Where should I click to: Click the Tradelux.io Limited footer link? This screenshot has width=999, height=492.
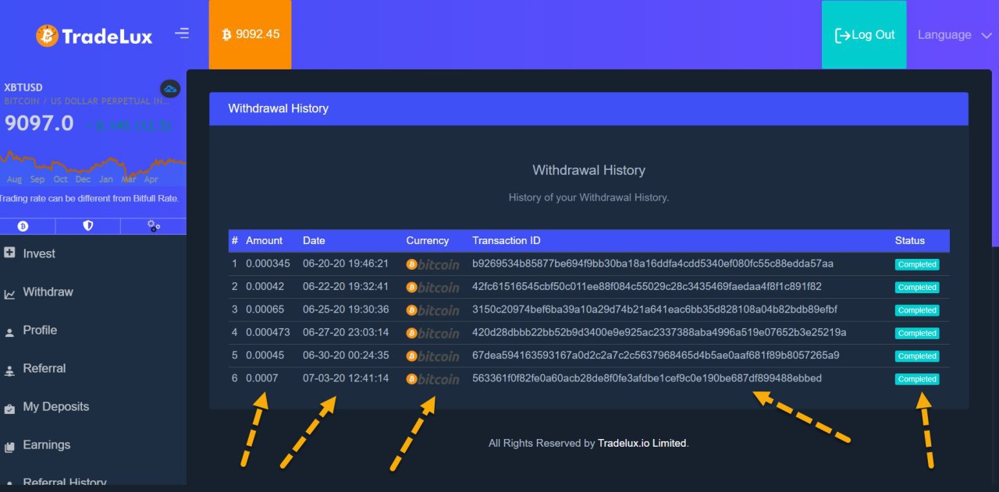coord(642,443)
